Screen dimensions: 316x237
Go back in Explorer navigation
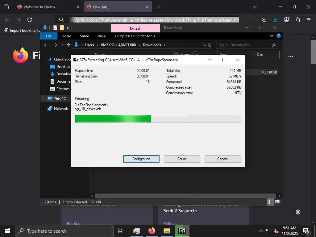pos(46,45)
